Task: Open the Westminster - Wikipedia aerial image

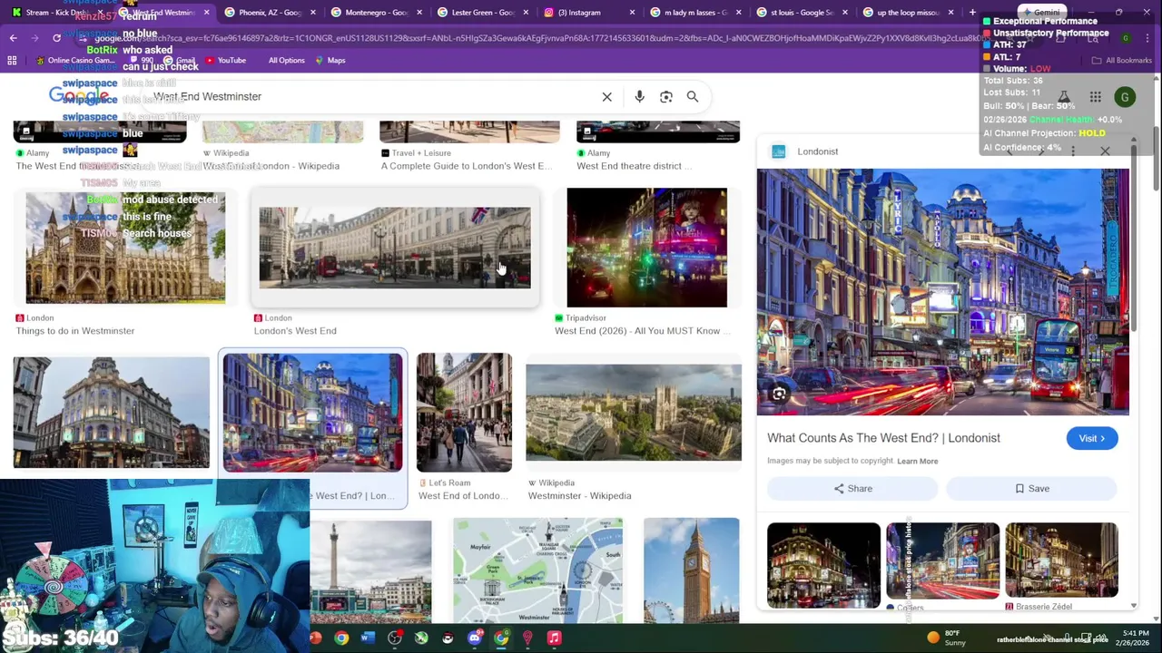Action: [634, 413]
